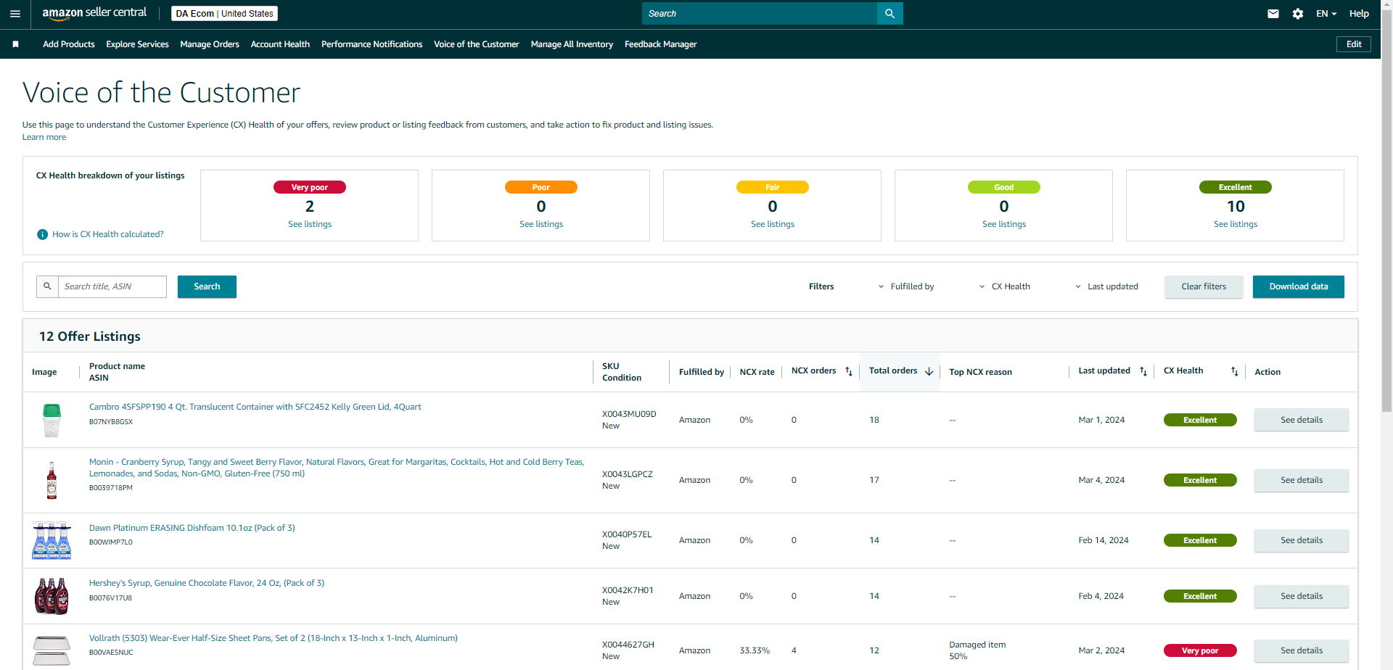Click the bookmark icon in navigation bar
Screen dimensions: 1393x670
pyautogui.click(x=15, y=44)
